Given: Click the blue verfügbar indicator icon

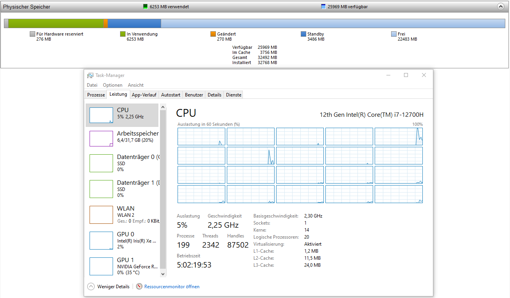Looking at the screenshot, I should pyautogui.click(x=323, y=7).
